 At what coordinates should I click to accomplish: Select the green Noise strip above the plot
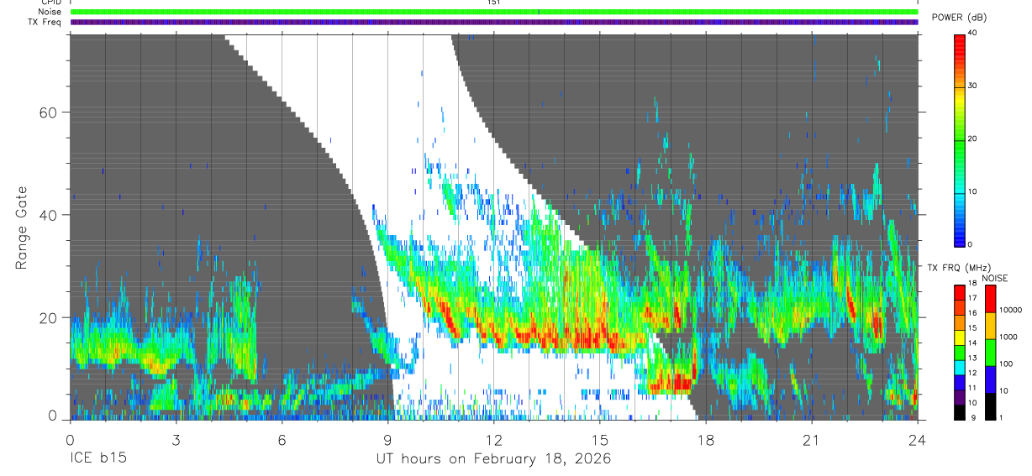tap(494, 12)
